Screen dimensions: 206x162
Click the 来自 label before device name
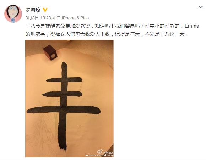56,18
